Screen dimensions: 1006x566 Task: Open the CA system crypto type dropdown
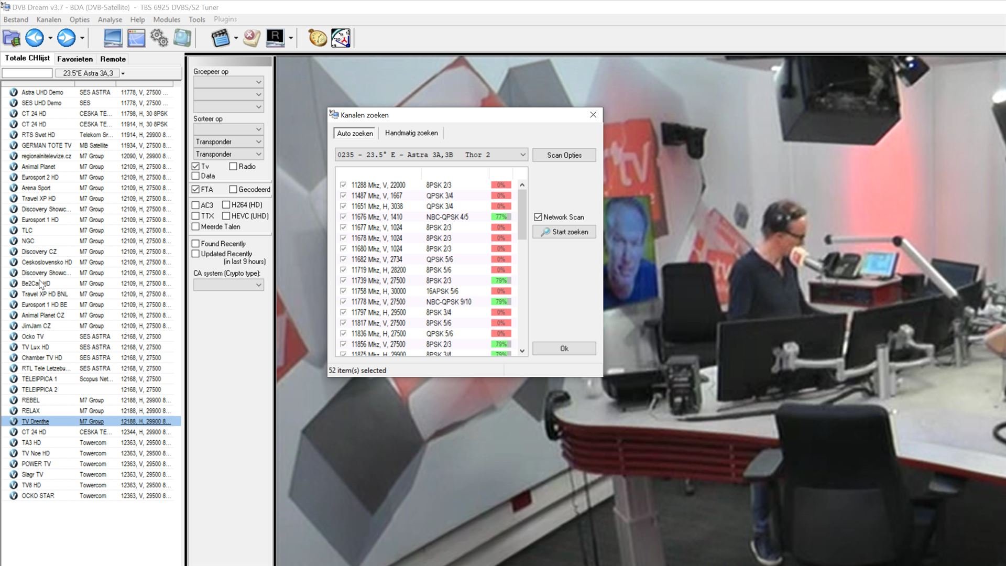coord(258,285)
